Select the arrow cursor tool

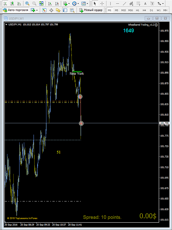pos(95,3)
